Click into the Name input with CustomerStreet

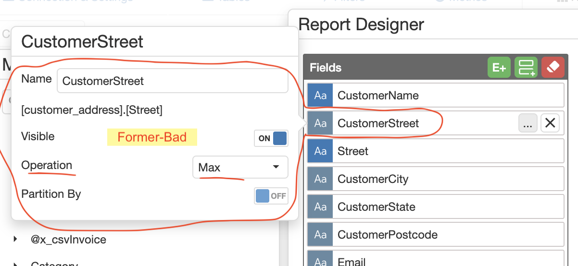[173, 81]
